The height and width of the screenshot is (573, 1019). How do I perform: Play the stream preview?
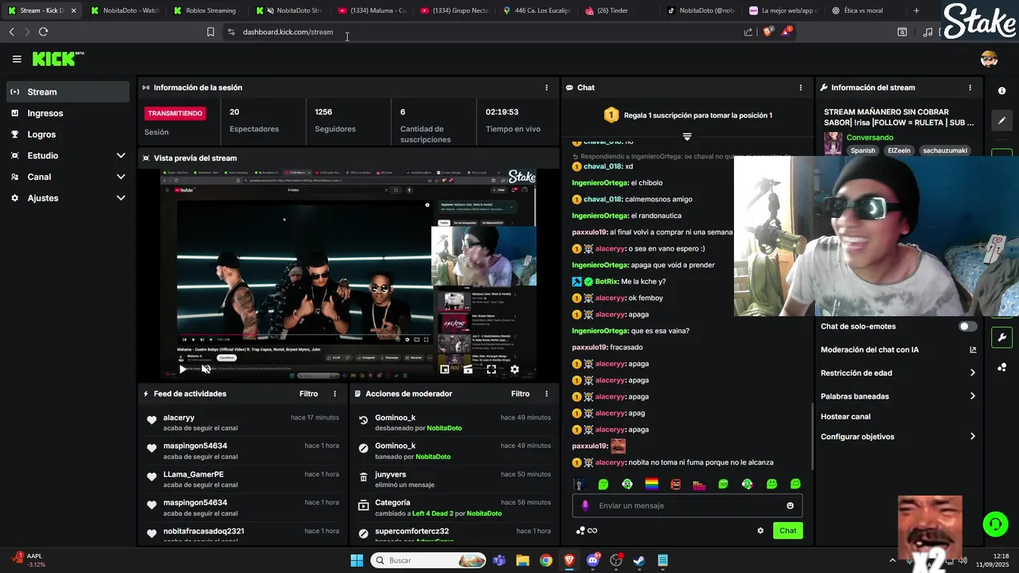click(183, 369)
